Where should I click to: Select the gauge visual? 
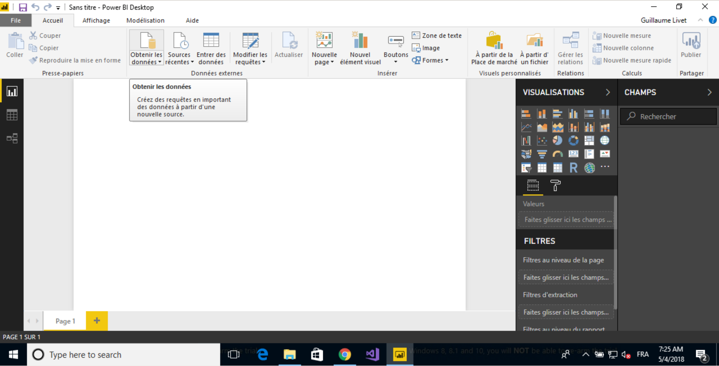click(558, 154)
